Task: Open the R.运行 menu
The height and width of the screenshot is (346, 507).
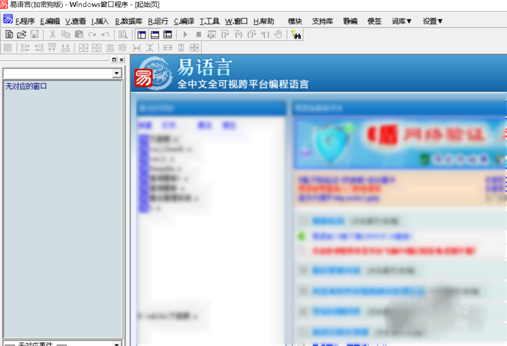Action: coord(158,21)
